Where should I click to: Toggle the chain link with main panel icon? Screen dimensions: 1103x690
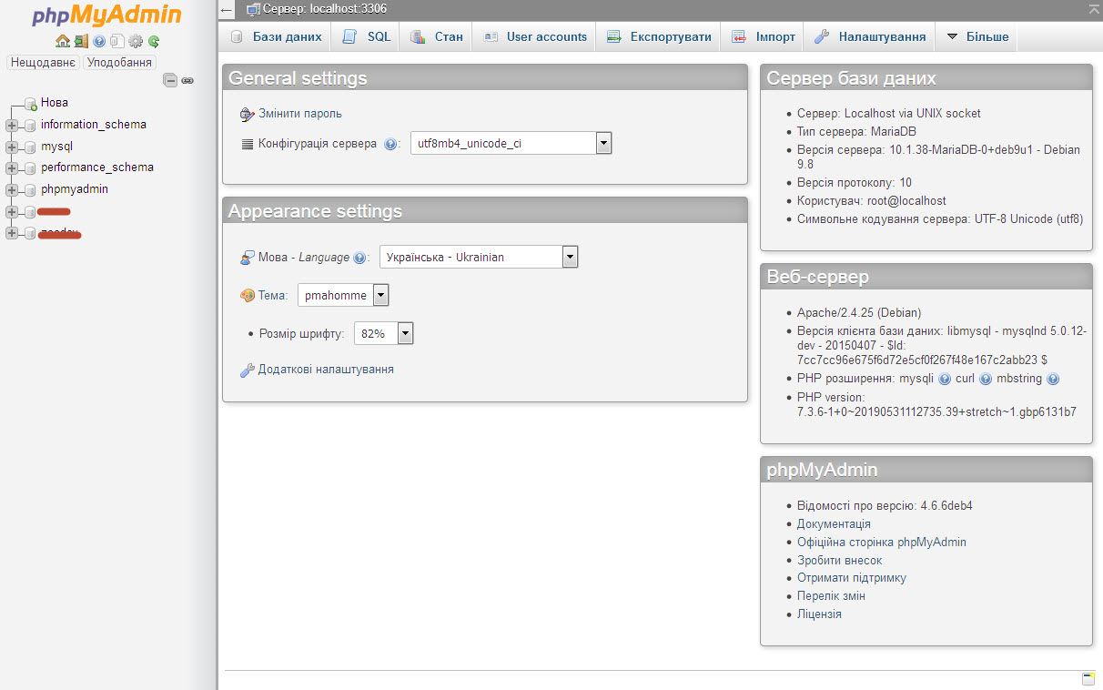tap(187, 80)
